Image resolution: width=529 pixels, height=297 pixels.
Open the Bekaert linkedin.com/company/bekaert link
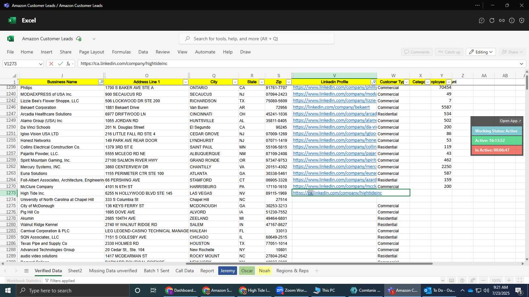coord(331,107)
